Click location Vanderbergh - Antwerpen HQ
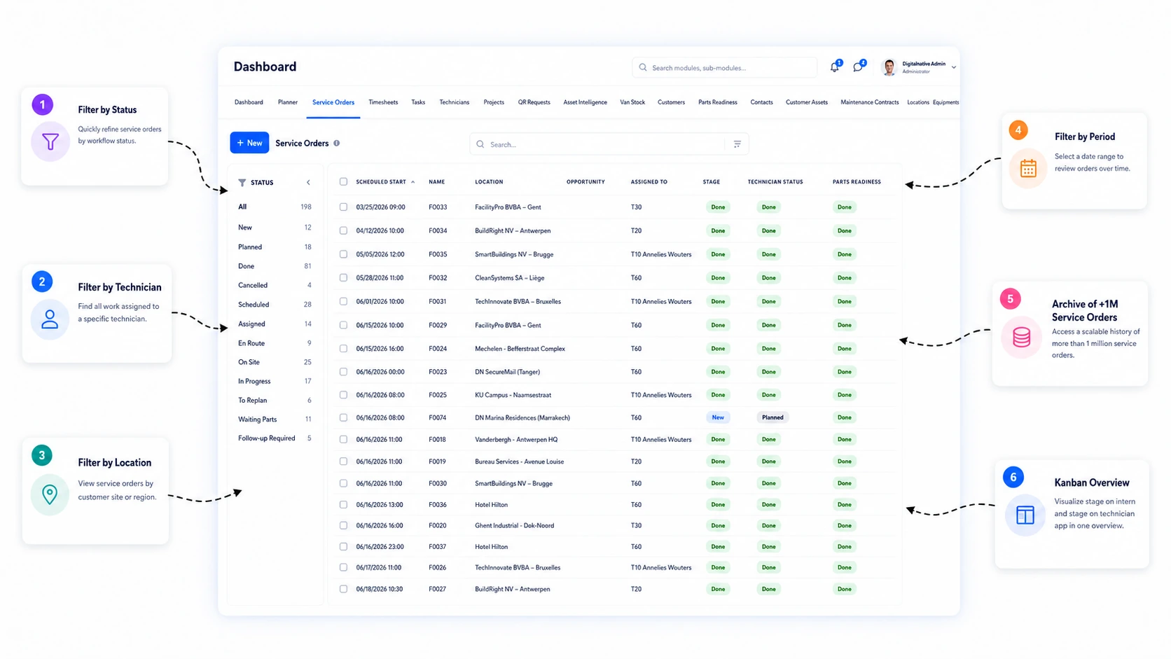The width and height of the screenshot is (1171, 659). [516, 440]
